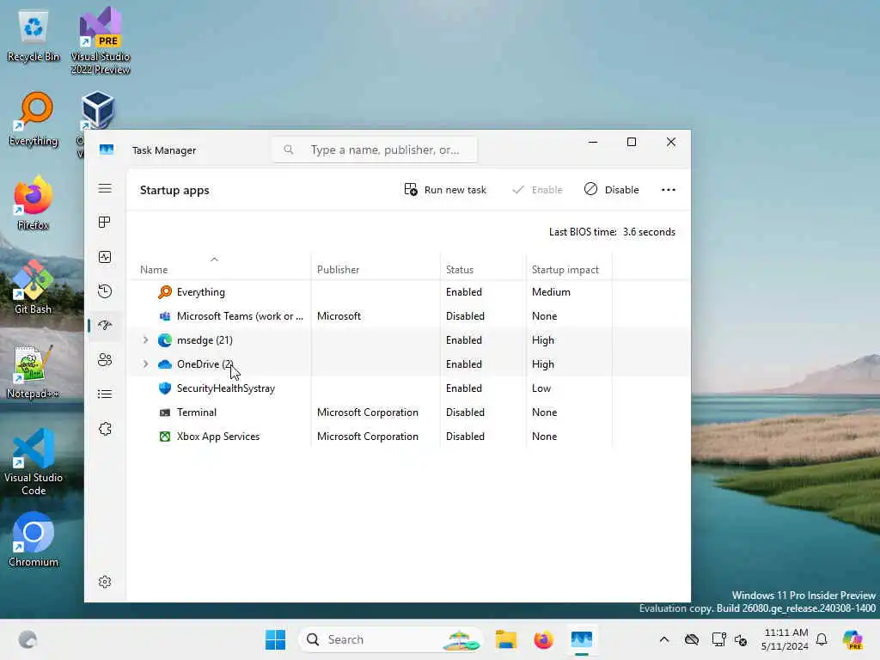880x660 pixels.
Task: Click the Xbox App Services icon
Action: [x=165, y=437]
